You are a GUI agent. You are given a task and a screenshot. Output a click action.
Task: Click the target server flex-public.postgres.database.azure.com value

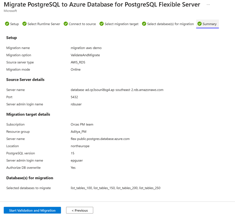(100, 139)
